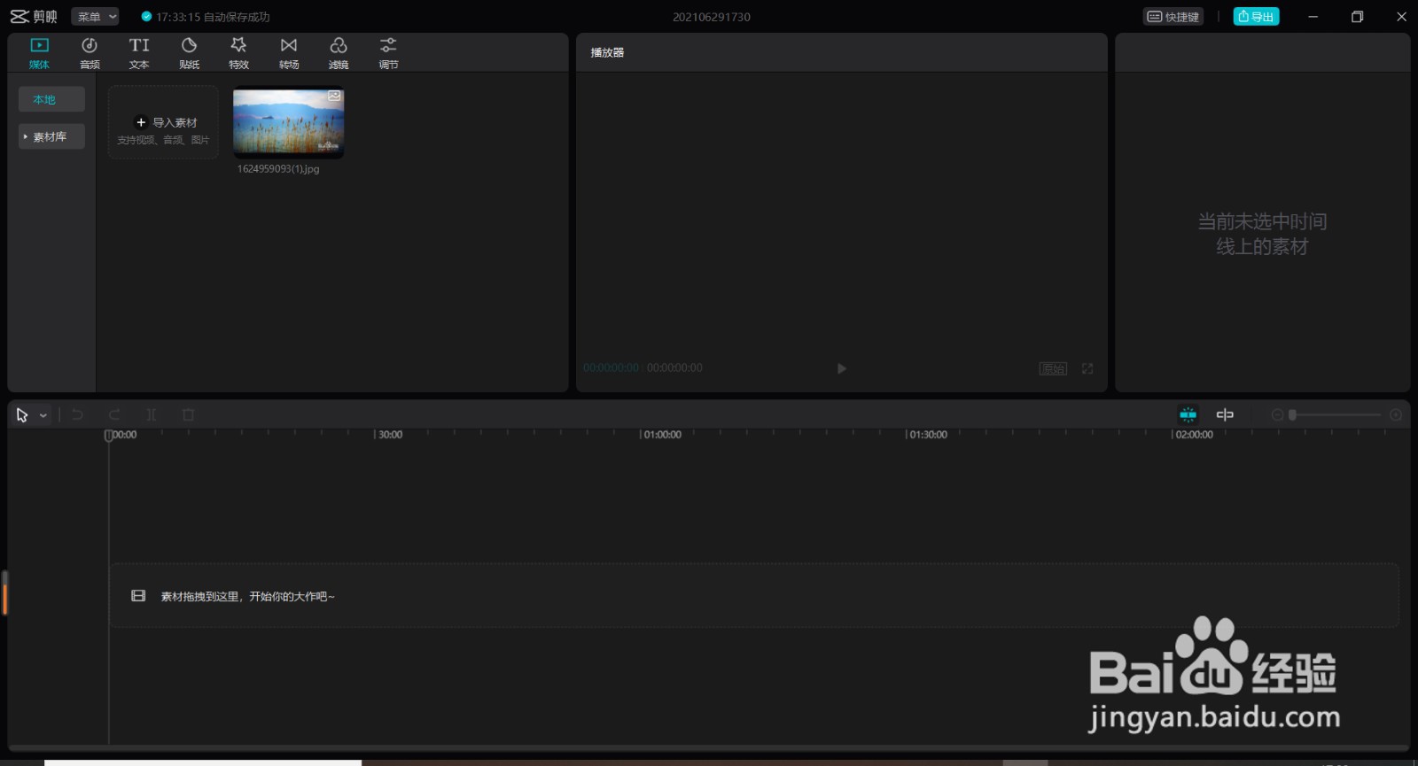The width and height of the screenshot is (1418, 766).
Task: Open the 文本 text tab
Action: pyautogui.click(x=139, y=53)
